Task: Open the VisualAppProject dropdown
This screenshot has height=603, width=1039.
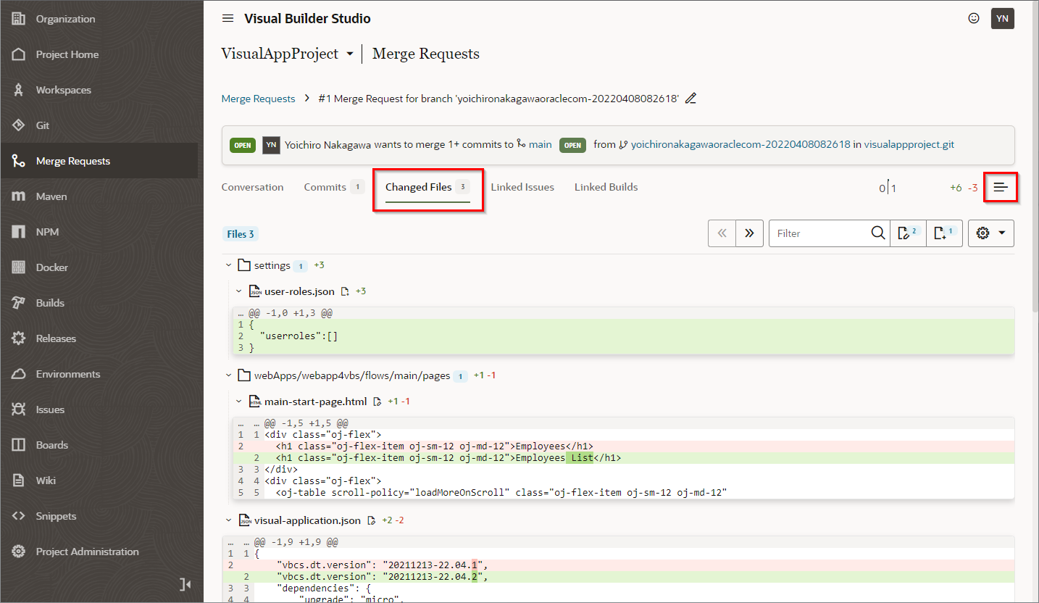Action: pyautogui.click(x=349, y=54)
